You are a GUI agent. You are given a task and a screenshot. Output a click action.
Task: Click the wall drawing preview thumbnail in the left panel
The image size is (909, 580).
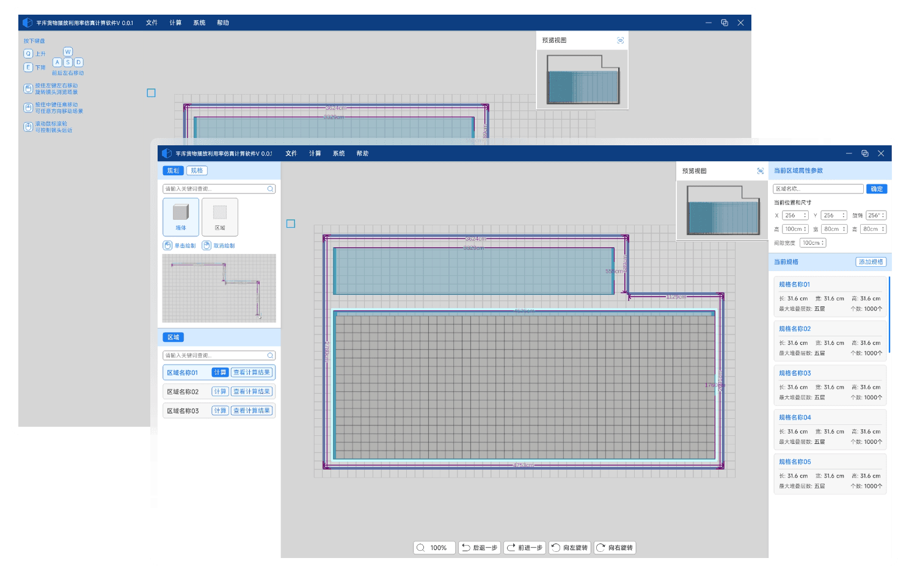219,288
